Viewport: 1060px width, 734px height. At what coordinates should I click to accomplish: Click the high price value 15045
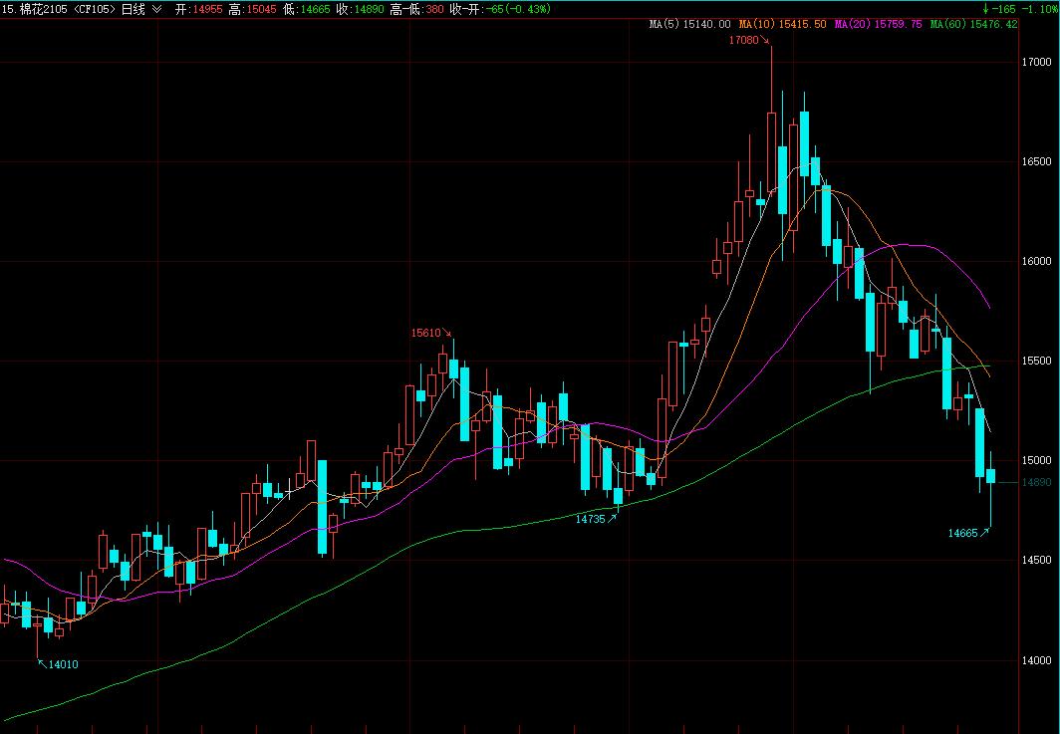point(261,9)
